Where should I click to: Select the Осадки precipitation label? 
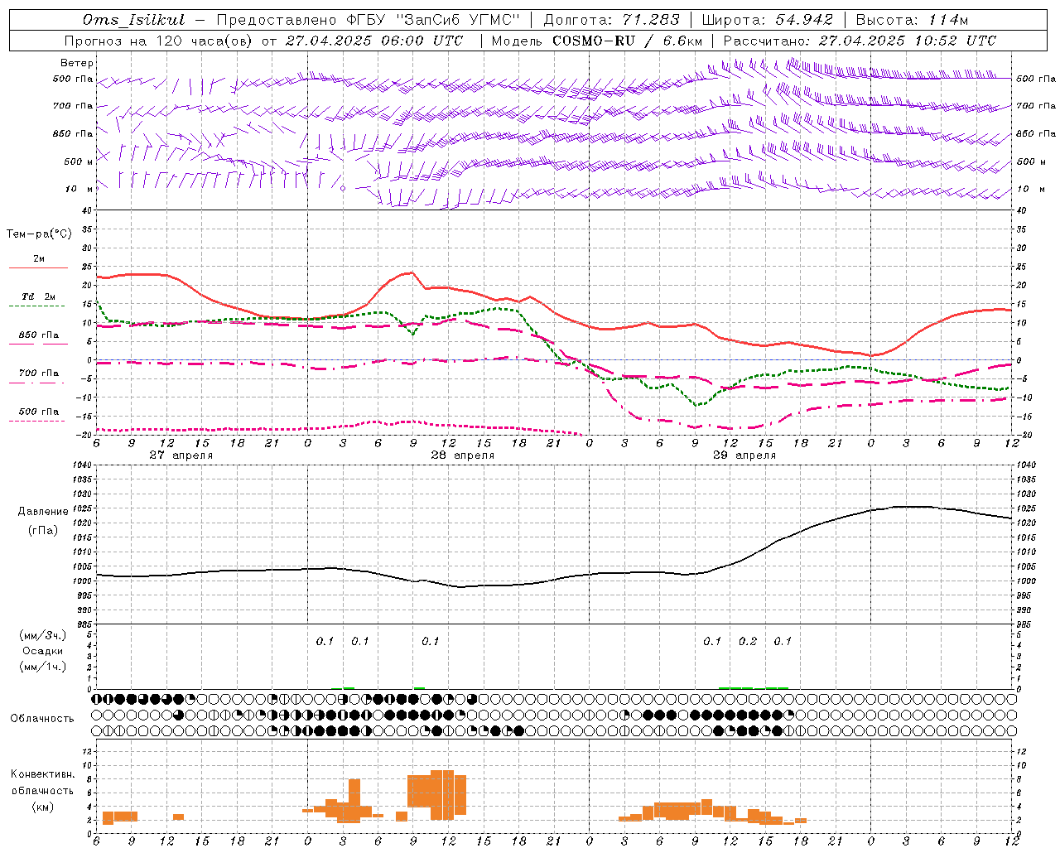[x=43, y=651]
